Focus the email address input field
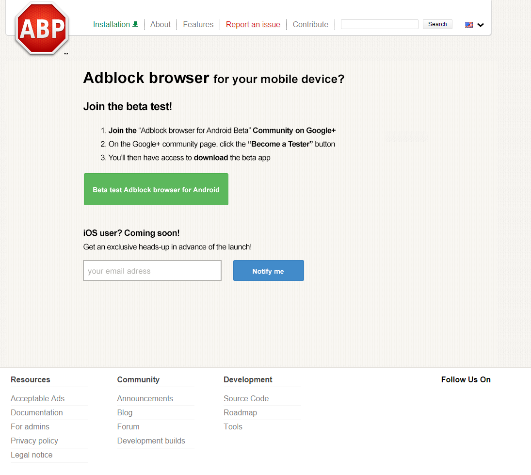Image resolution: width=531 pixels, height=475 pixels. point(152,271)
